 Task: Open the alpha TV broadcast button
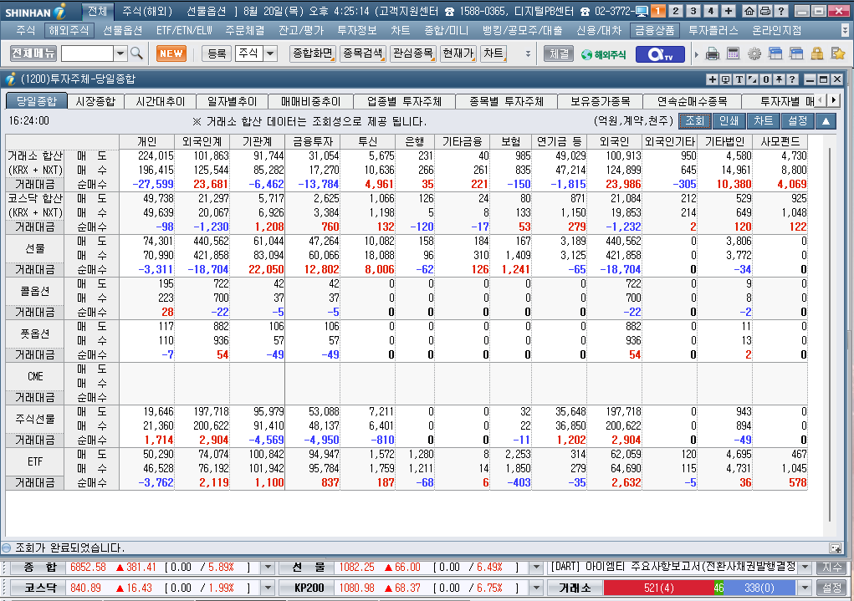pyautogui.click(x=660, y=53)
